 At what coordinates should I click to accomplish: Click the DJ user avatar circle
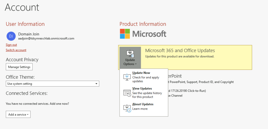11,36
